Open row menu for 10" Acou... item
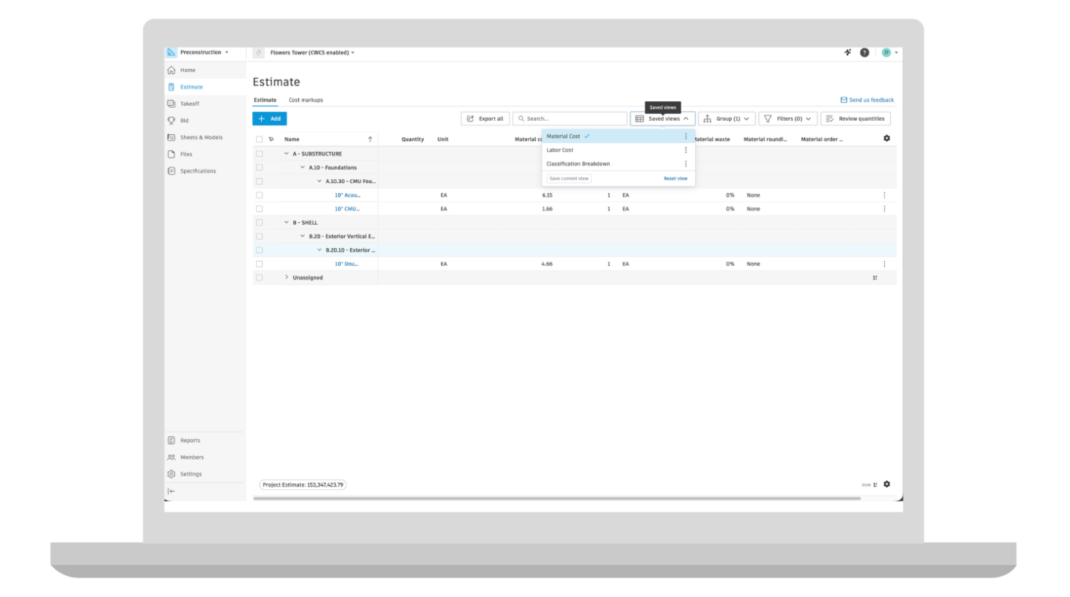The width and height of the screenshot is (1070, 597). [884, 195]
